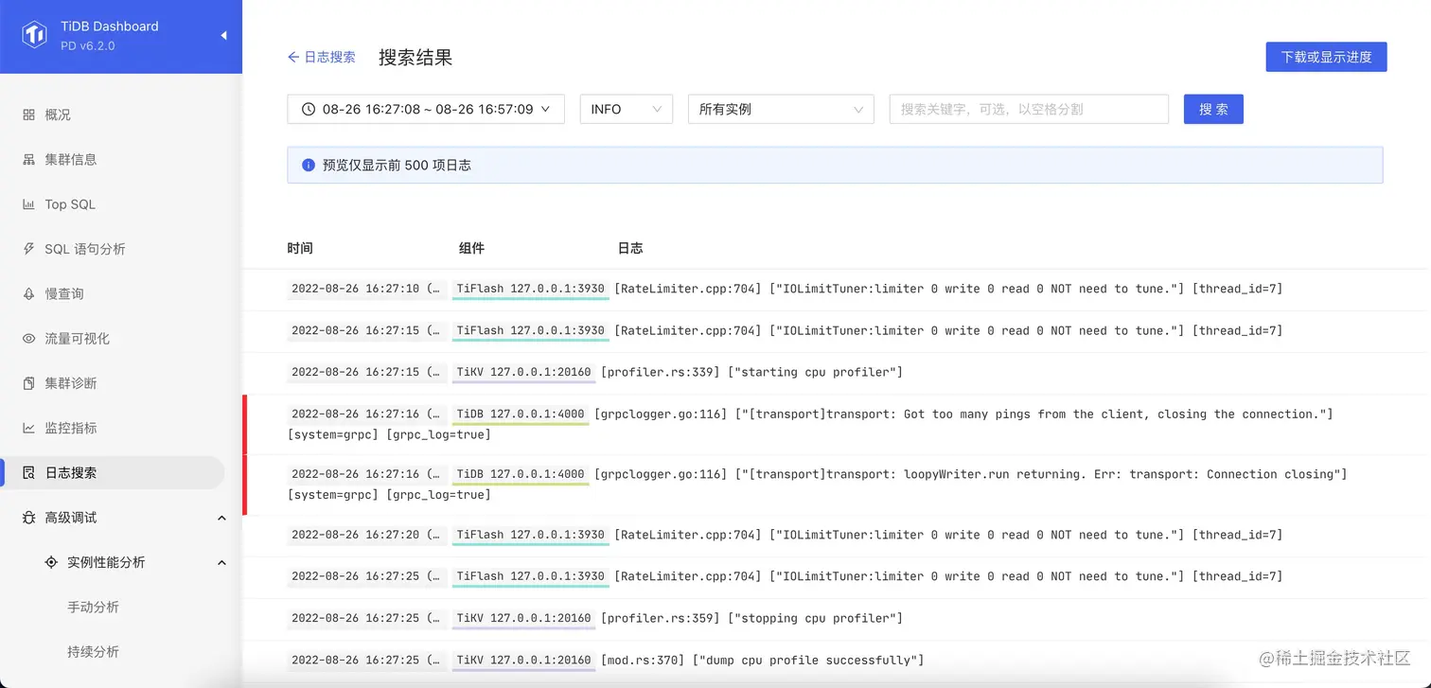Click PD v6.2.0 version text
Viewport: 1431px width, 688px height.
tap(87, 45)
